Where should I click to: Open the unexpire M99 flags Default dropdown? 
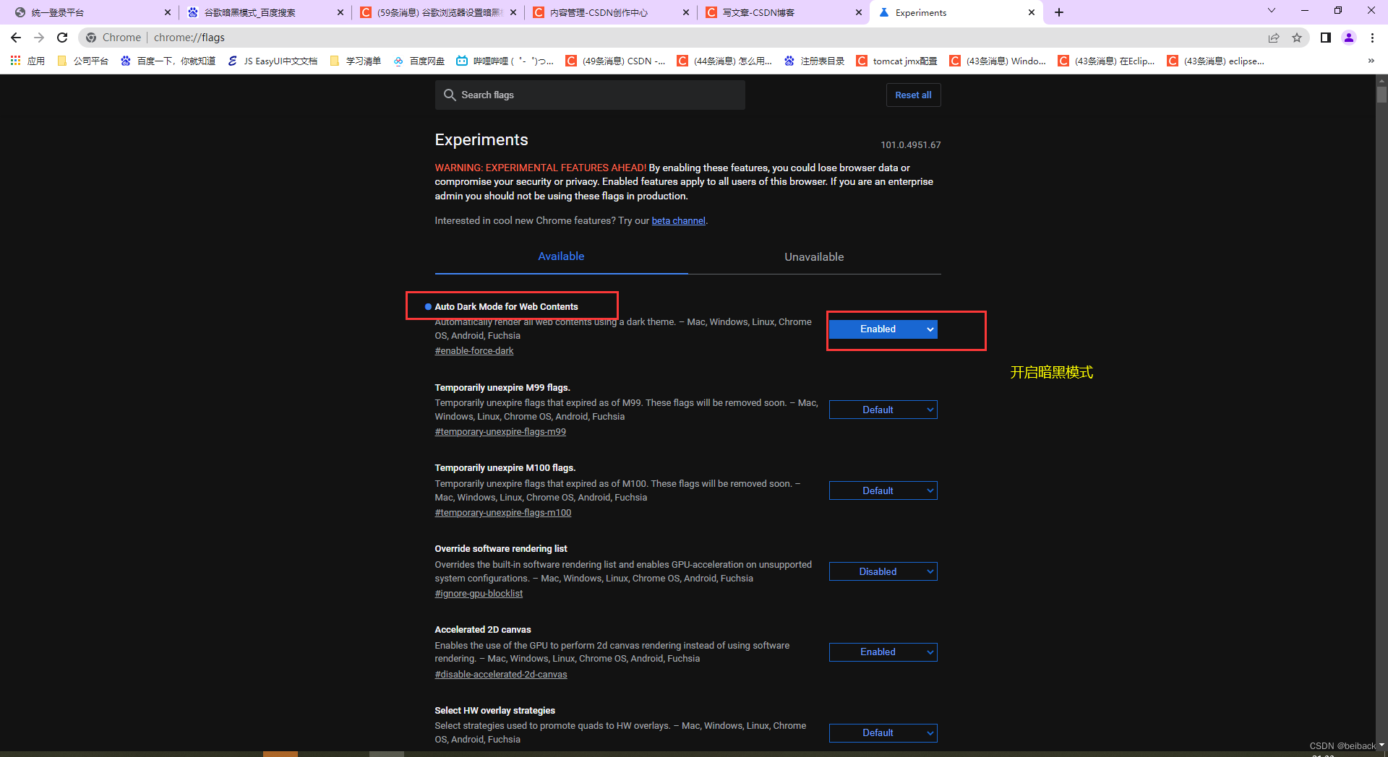click(x=883, y=410)
